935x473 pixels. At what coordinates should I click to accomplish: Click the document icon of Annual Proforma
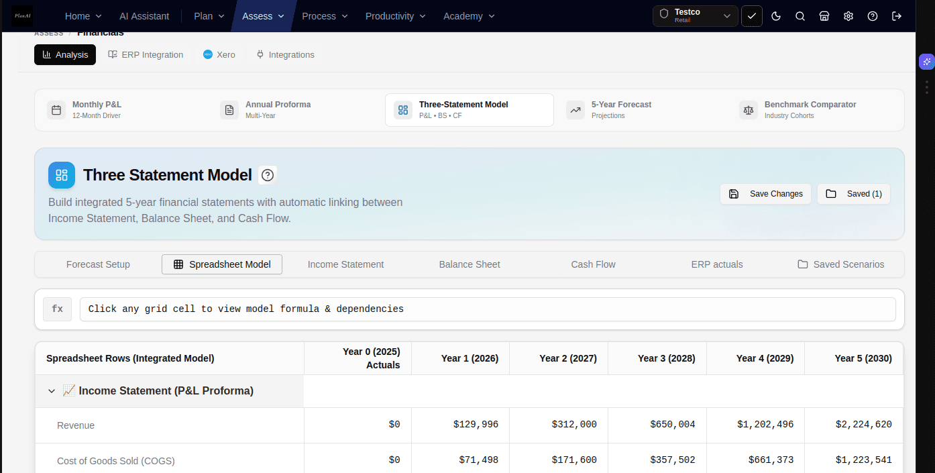click(x=229, y=110)
